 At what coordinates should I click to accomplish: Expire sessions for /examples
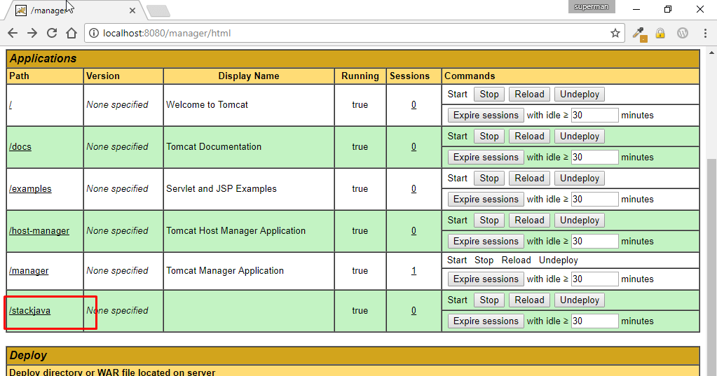(x=486, y=199)
